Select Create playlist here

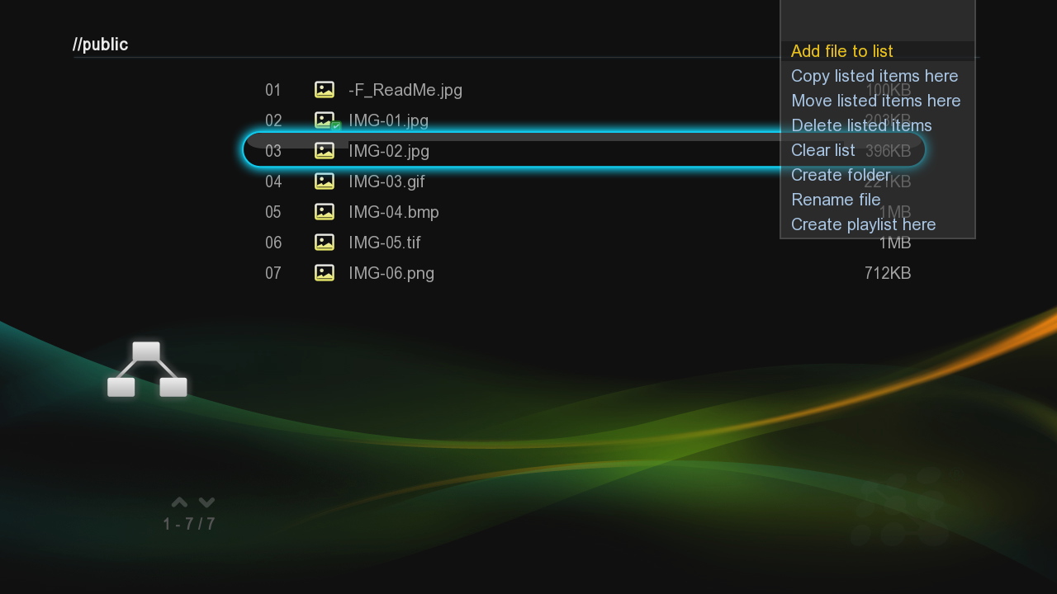pyautogui.click(x=863, y=224)
